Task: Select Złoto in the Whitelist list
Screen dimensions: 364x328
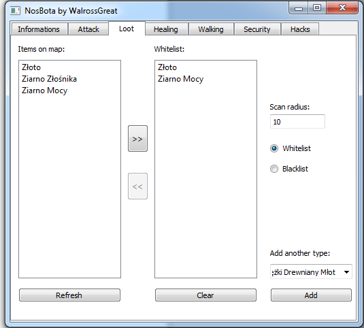Action: (x=205, y=67)
